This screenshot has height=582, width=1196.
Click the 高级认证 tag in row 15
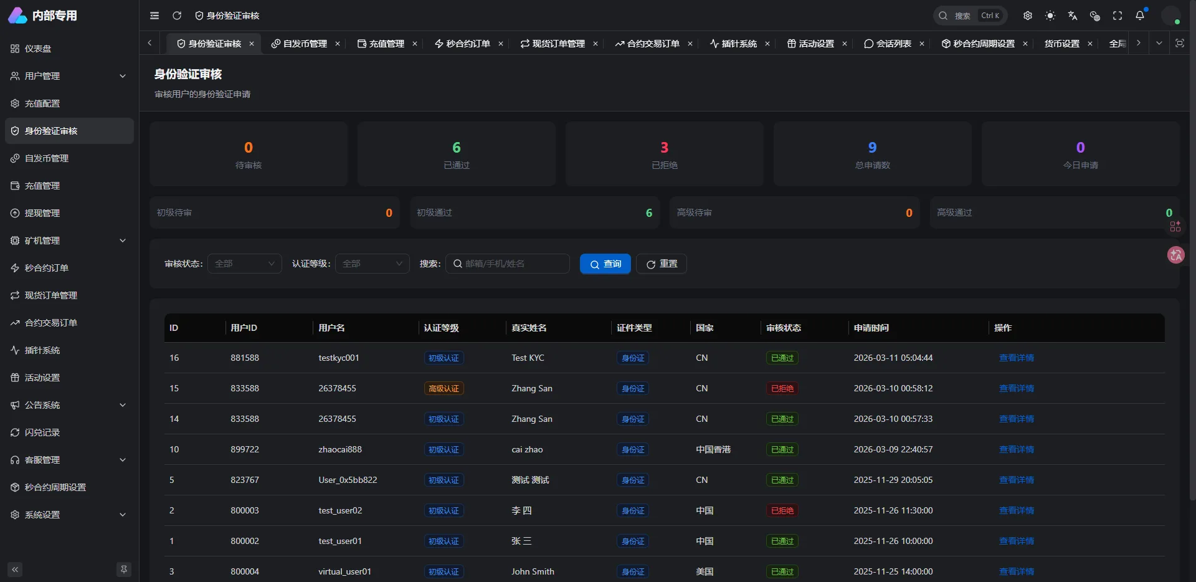444,388
